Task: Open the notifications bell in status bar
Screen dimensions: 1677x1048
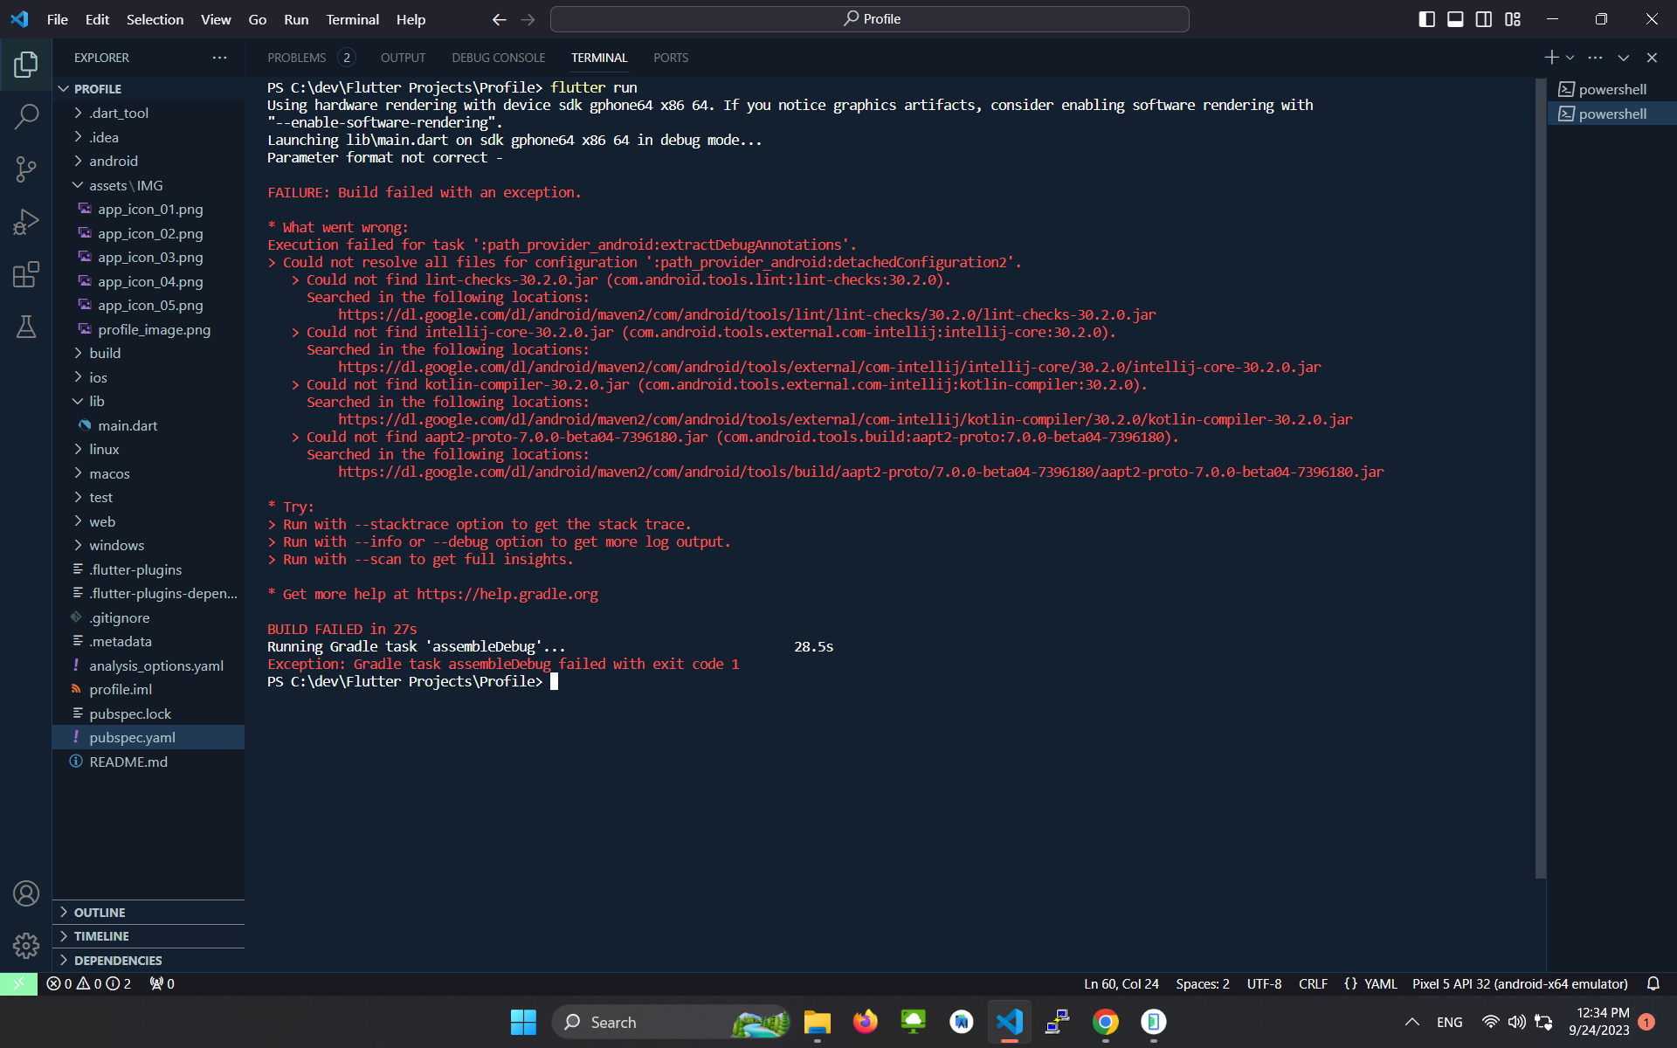Action: (1653, 983)
